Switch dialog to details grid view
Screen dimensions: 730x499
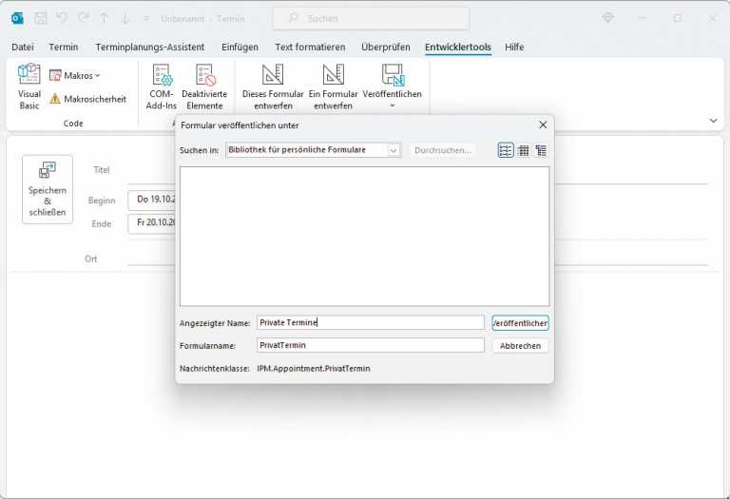tap(523, 150)
